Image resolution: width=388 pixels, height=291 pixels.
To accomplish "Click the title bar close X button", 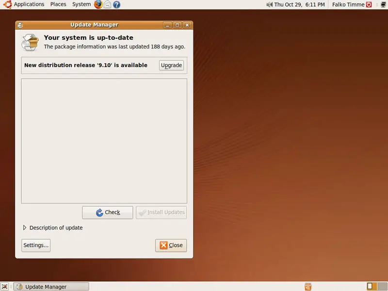I will 187,25.
